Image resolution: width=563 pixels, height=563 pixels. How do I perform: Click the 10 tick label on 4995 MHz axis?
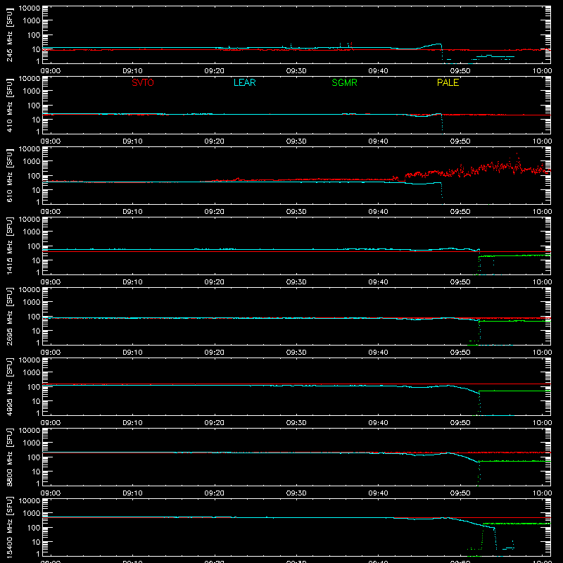pyautogui.click(x=36, y=401)
